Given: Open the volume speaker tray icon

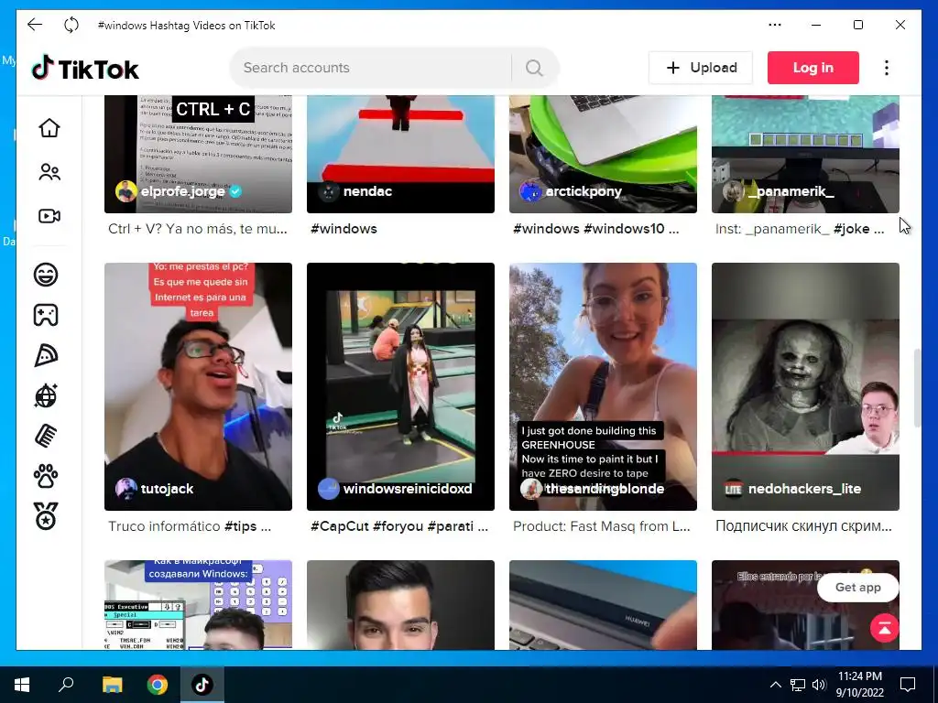Looking at the screenshot, I should tap(820, 685).
